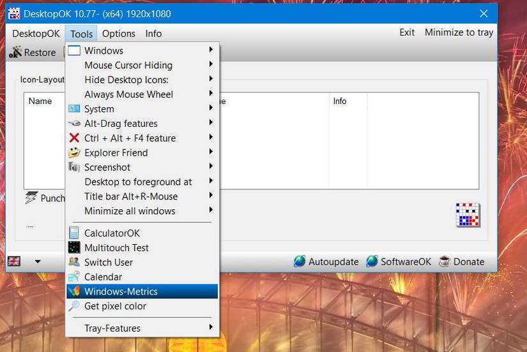Click Minimize to tray
The width and height of the screenshot is (527, 352).
(459, 33)
